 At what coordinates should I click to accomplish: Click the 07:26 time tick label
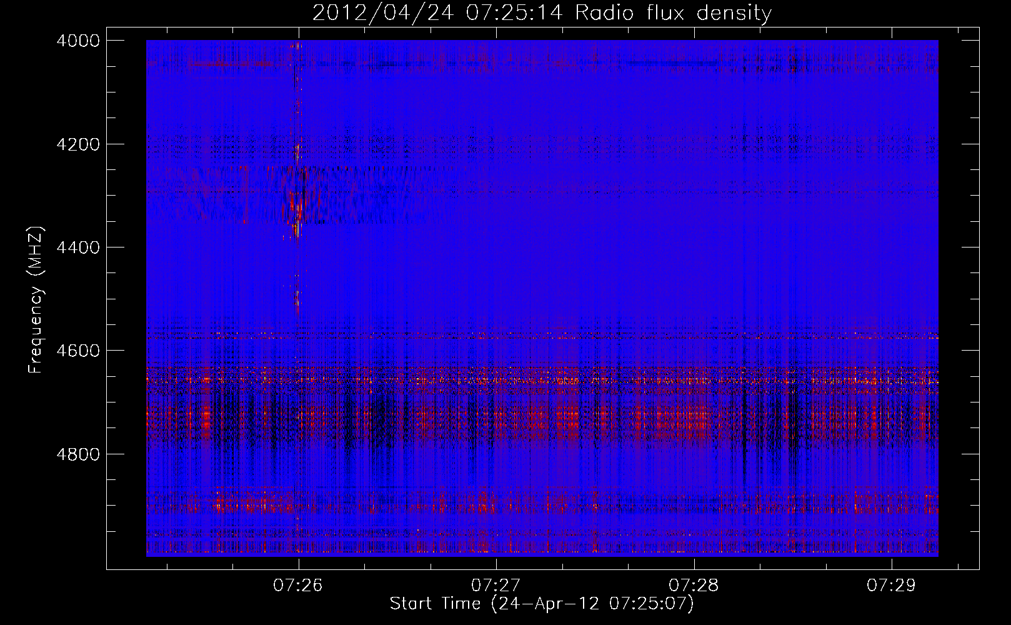298,586
